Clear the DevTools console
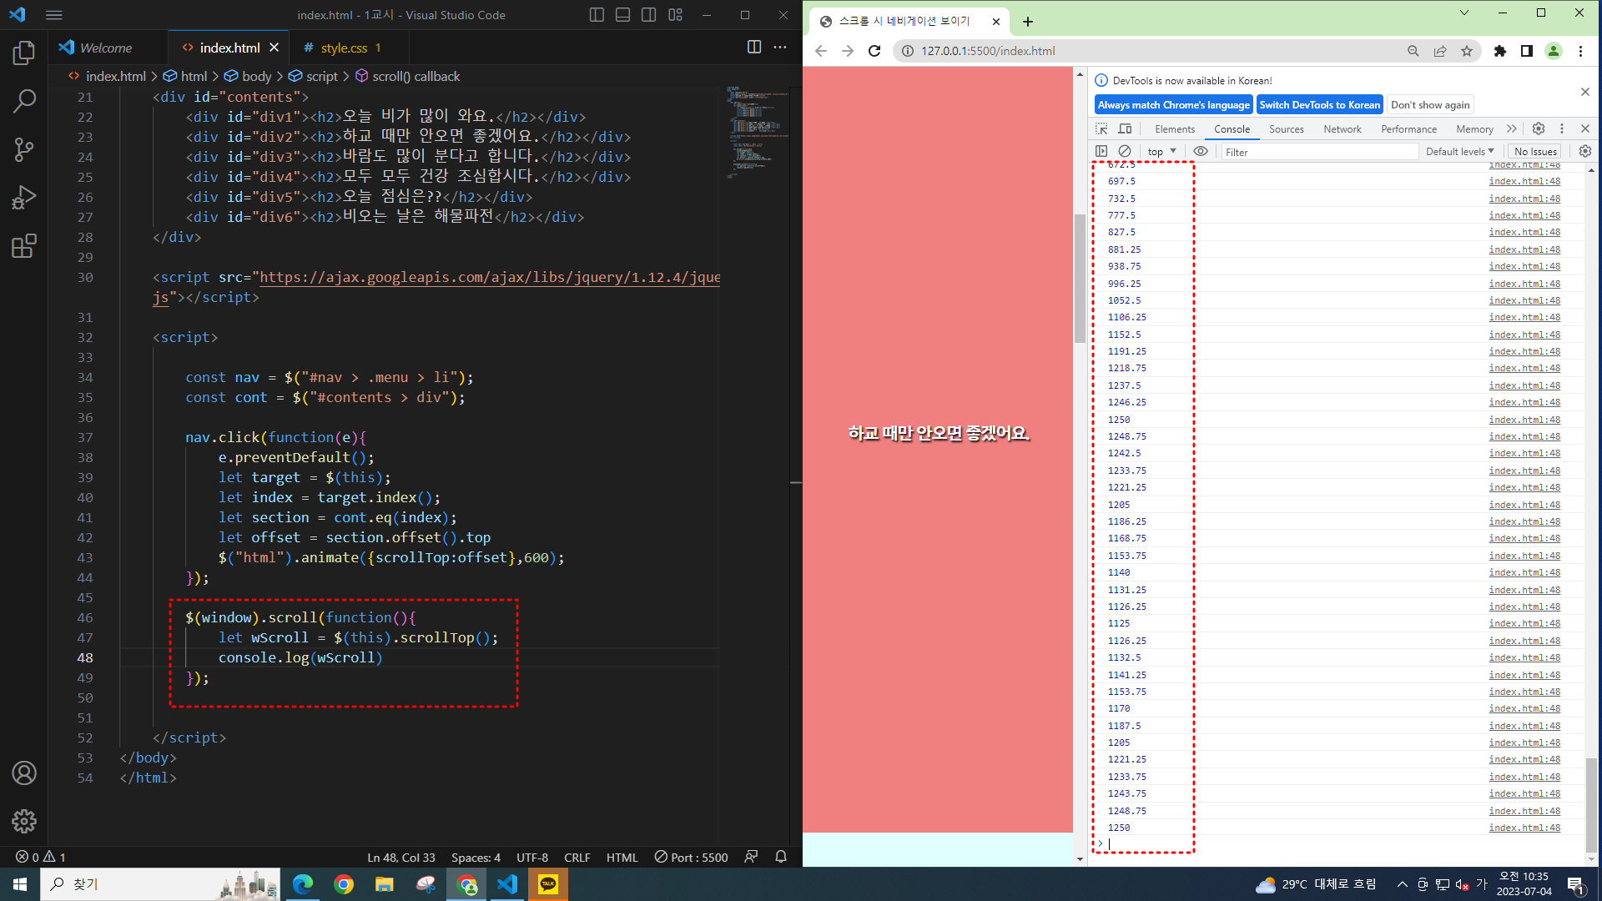 click(x=1125, y=151)
